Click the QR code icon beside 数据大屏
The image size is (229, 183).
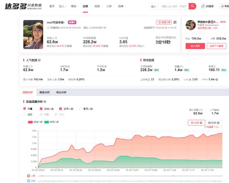[x=175, y=22]
